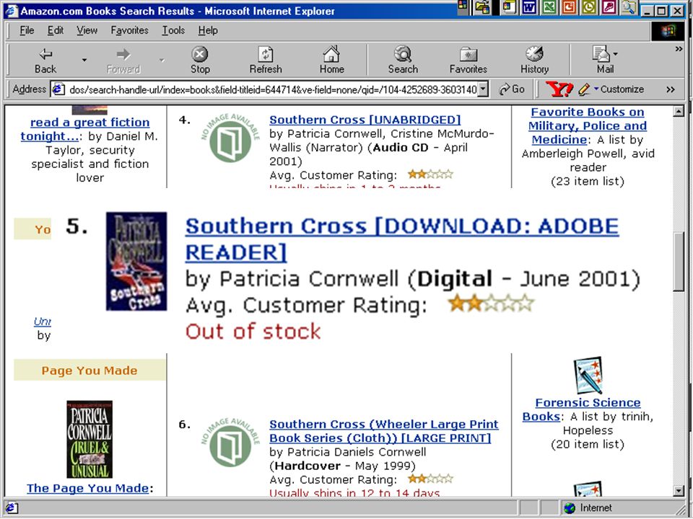This screenshot has height=519, width=693.
Task: Click the scrollbar up arrow
Action: tap(679, 112)
